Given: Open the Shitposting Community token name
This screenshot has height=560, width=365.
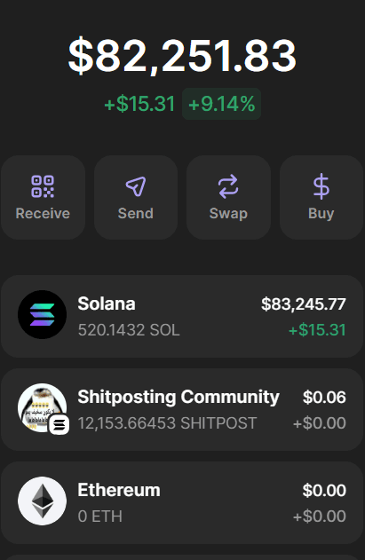Looking at the screenshot, I should point(179,397).
